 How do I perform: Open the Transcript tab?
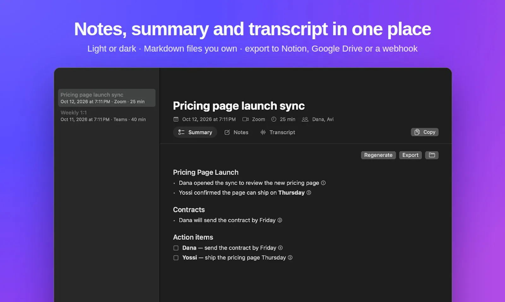[278, 132]
